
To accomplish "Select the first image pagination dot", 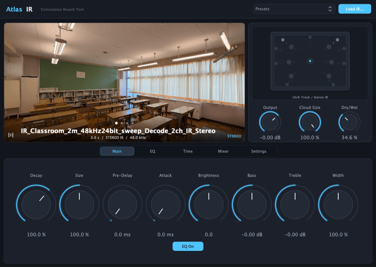I will 116,123.
